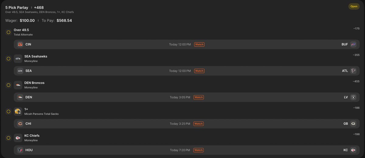Viewport: 365px width, 158px height.
Task: Click the Open status badge
Action: pyautogui.click(x=354, y=6)
